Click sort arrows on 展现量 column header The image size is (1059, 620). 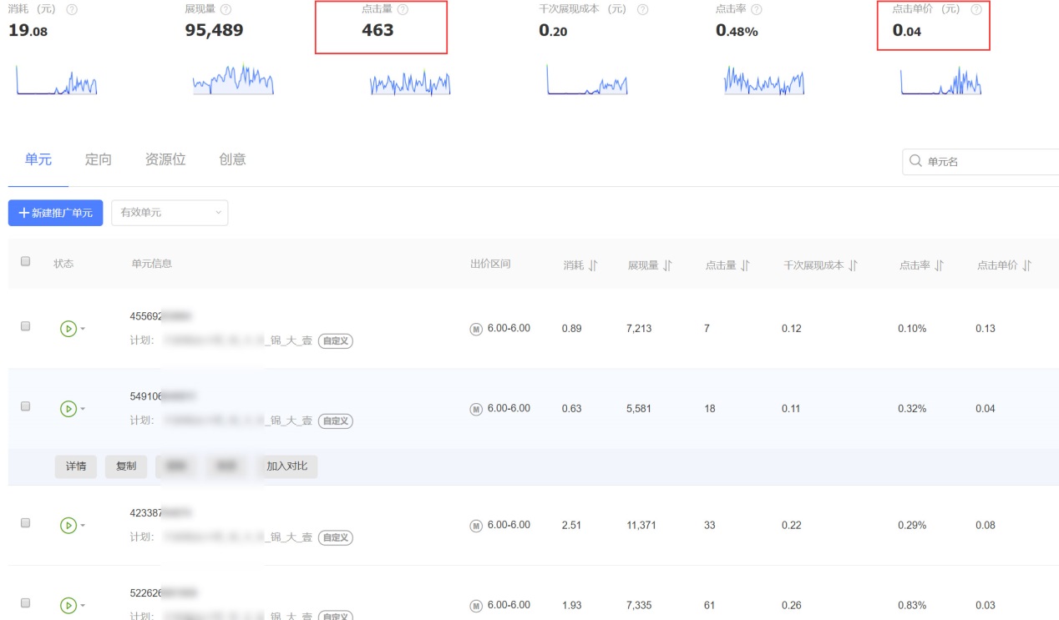click(666, 265)
